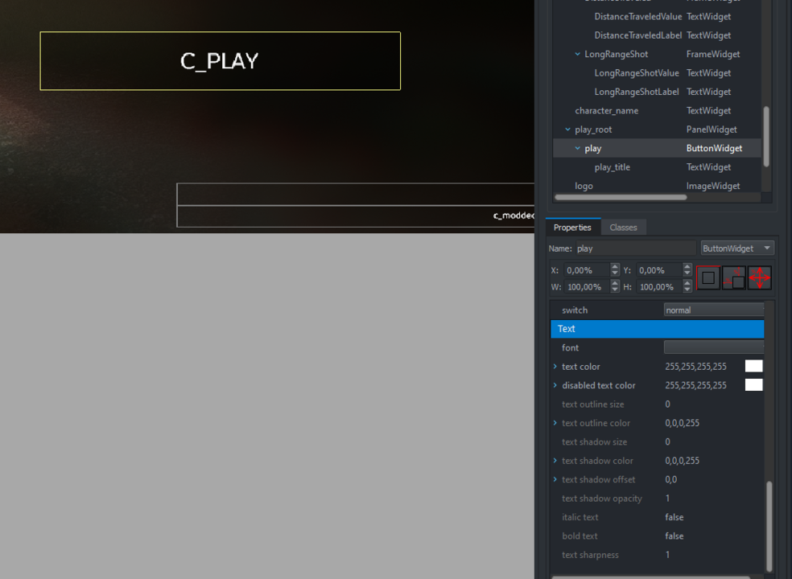Screen dimensions: 792x579
Task: Click the H height field
Action: click(x=659, y=287)
